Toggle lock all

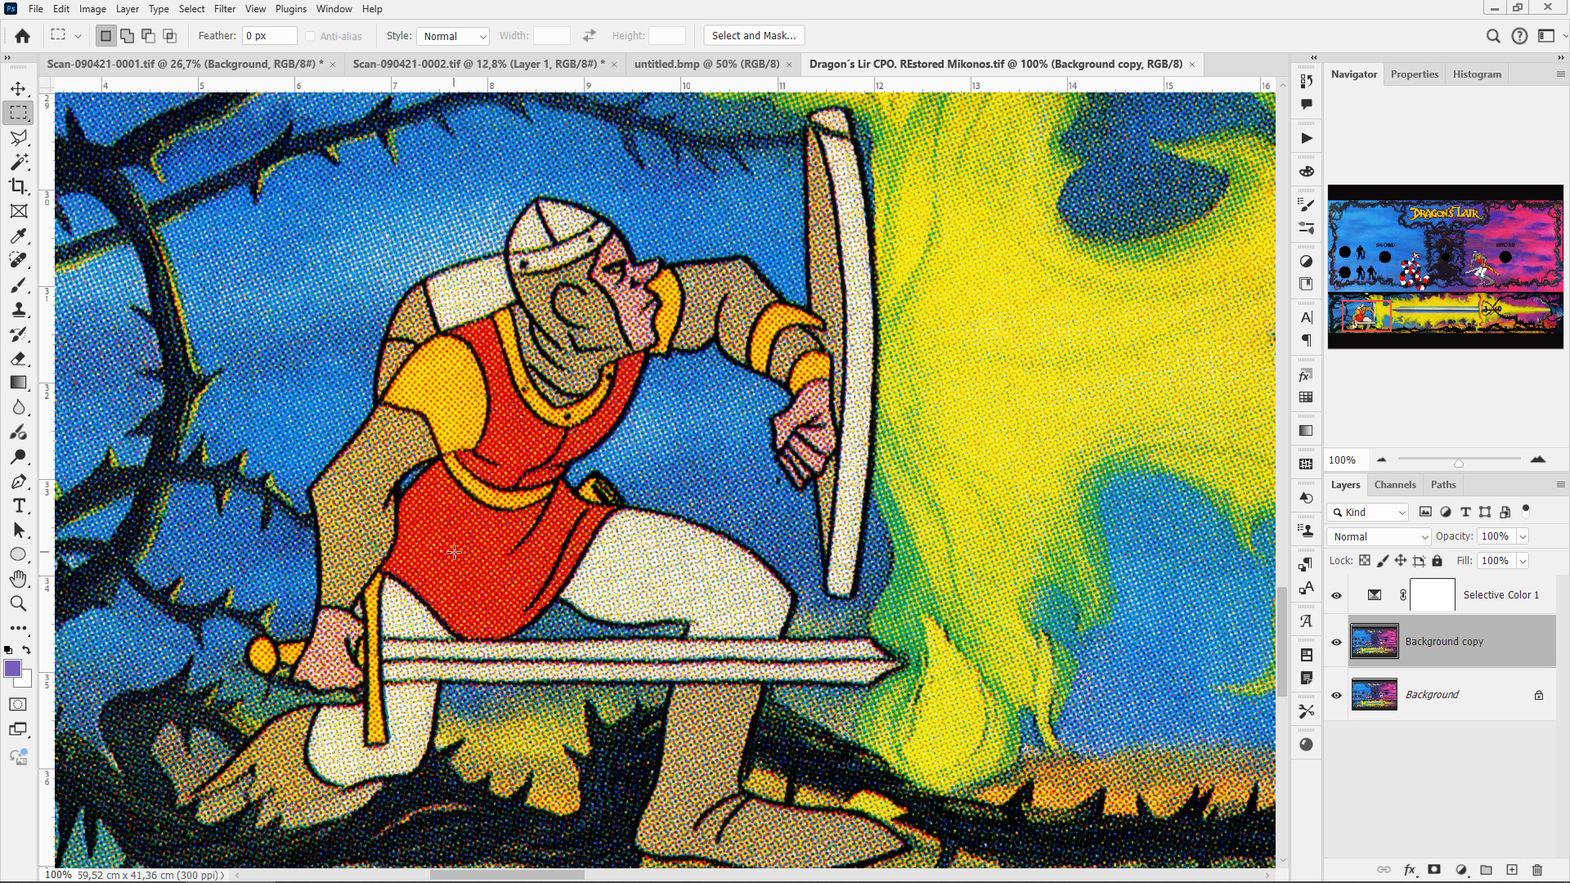[x=1437, y=561]
